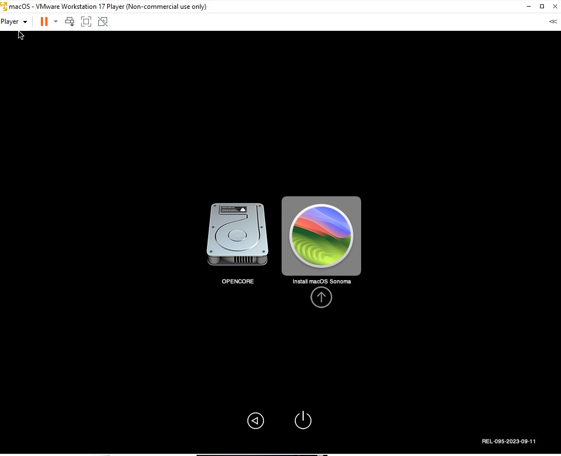
Task: Collapse the toolbar with the double chevron
Action: 553,22
